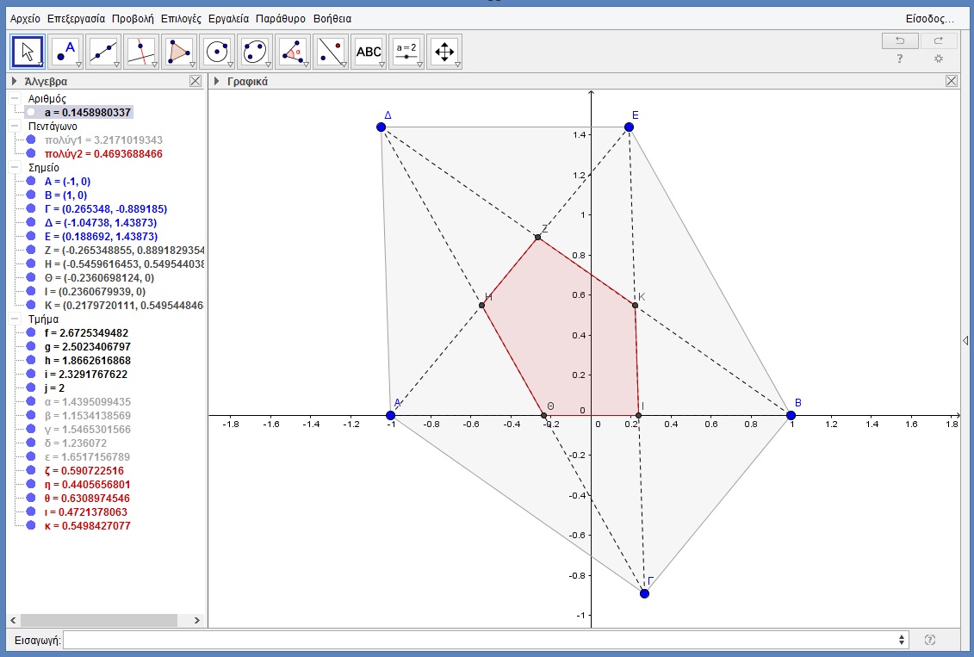The height and width of the screenshot is (657, 974).
Task: Collapse the Σημείο group in Algebra
Action: [16, 167]
